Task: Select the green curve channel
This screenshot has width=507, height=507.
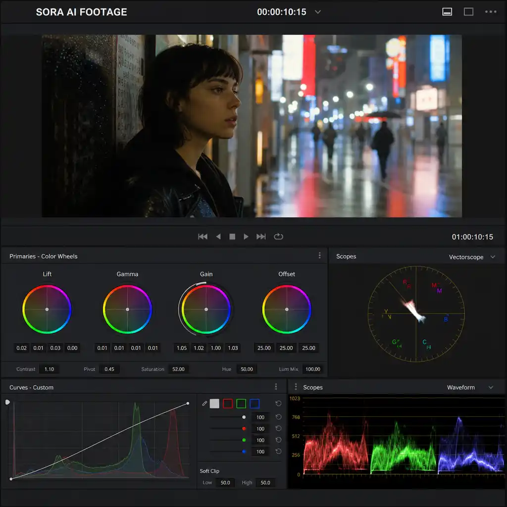Action: pyautogui.click(x=241, y=403)
